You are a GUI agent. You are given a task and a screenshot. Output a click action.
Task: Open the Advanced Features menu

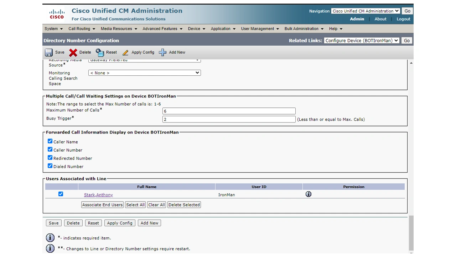click(162, 29)
